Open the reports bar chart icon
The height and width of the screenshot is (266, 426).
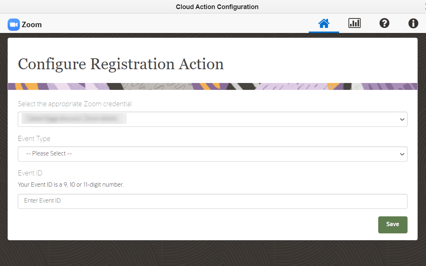click(355, 23)
